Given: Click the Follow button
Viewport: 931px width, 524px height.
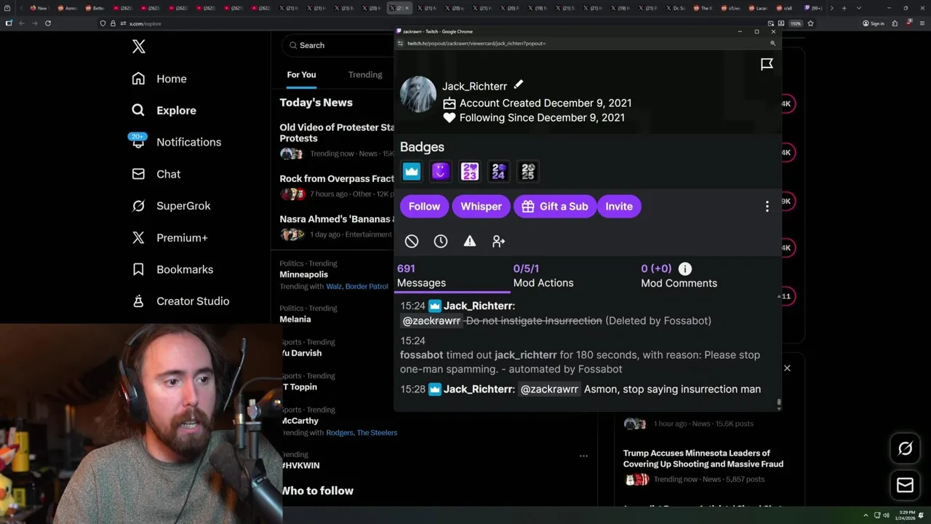Looking at the screenshot, I should [x=424, y=207].
